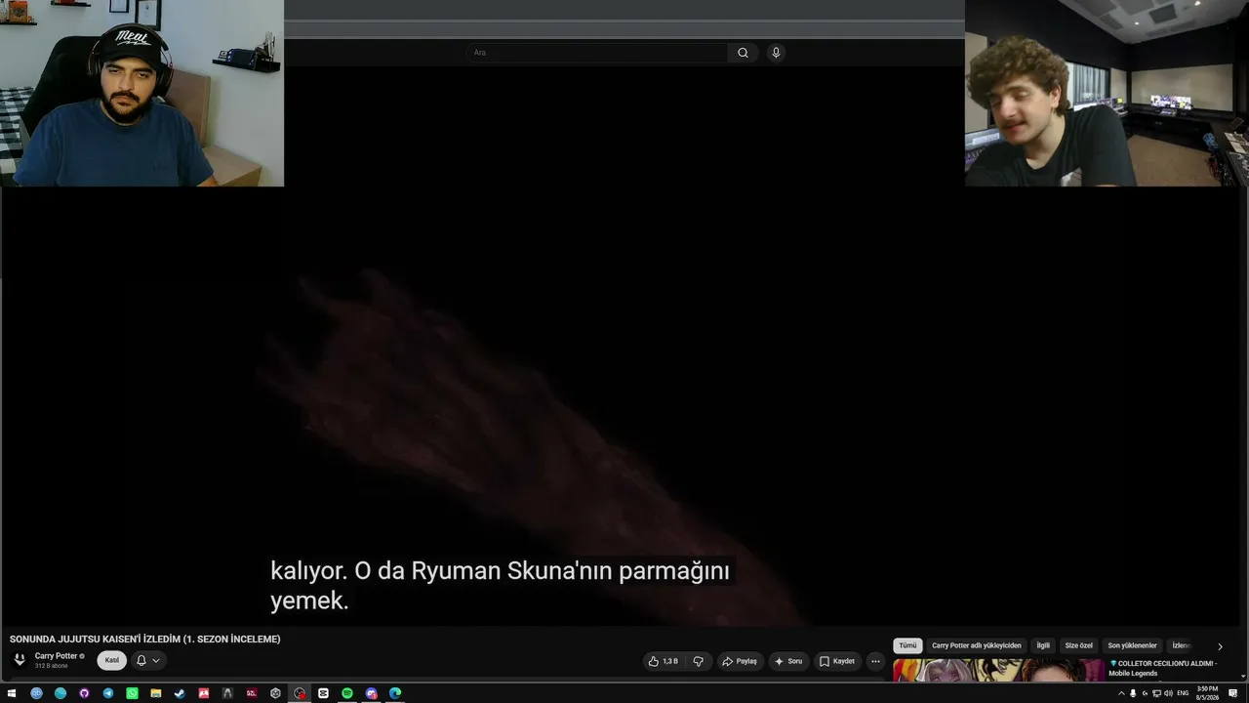This screenshot has width=1249, height=703.
Task: Open Carry Potter channel avatar
Action: 19,660
